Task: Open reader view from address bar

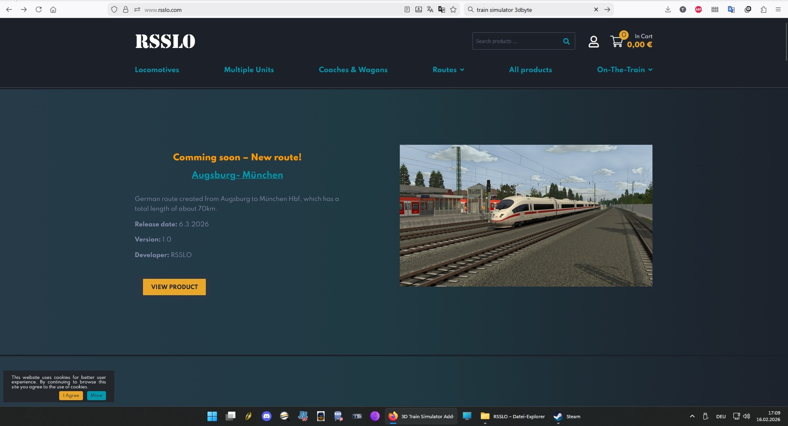Action: tap(407, 9)
